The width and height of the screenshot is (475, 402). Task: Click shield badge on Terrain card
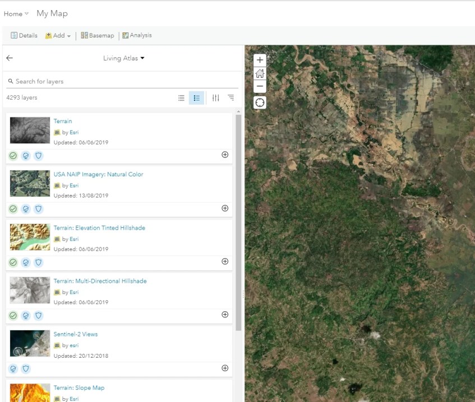(39, 156)
